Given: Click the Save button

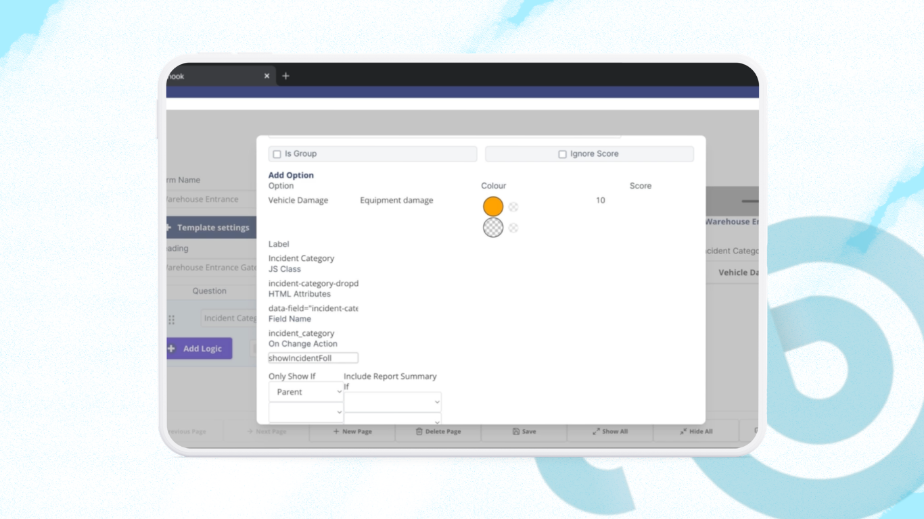Looking at the screenshot, I should pos(524,431).
